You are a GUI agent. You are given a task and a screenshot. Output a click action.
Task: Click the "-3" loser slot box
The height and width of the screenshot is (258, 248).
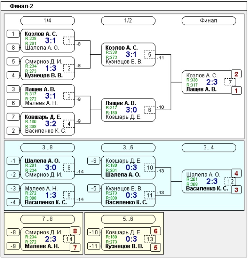pyautogui.click(x=13, y=188)
